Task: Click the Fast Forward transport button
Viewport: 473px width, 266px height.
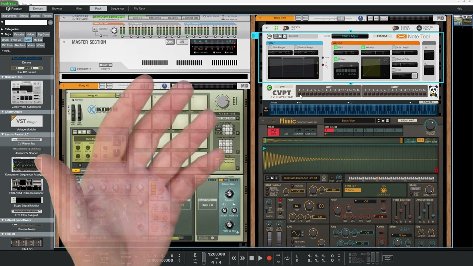Action: [242, 258]
